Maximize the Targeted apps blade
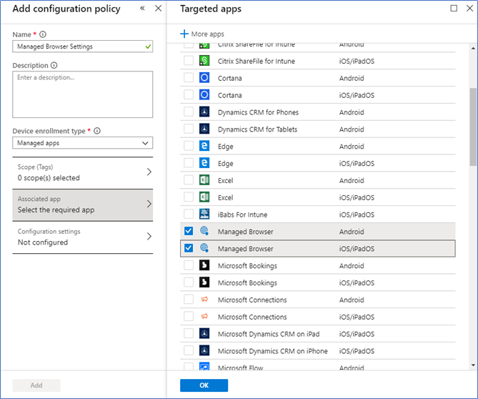This screenshot has height=399, width=478. coord(454,9)
